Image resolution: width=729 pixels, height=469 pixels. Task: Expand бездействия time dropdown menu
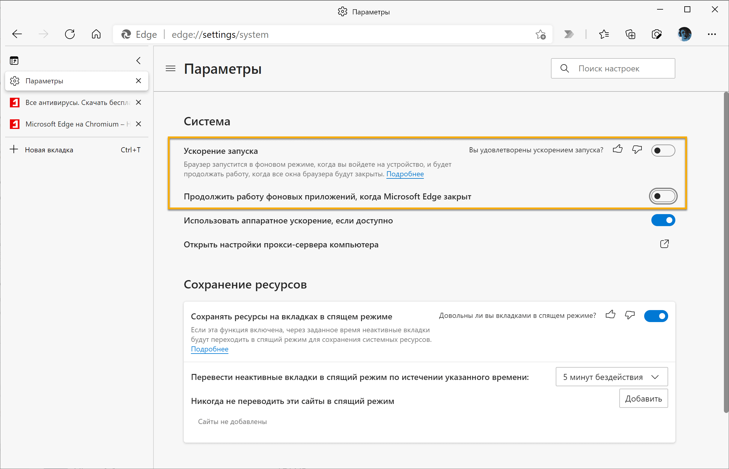[611, 377]
